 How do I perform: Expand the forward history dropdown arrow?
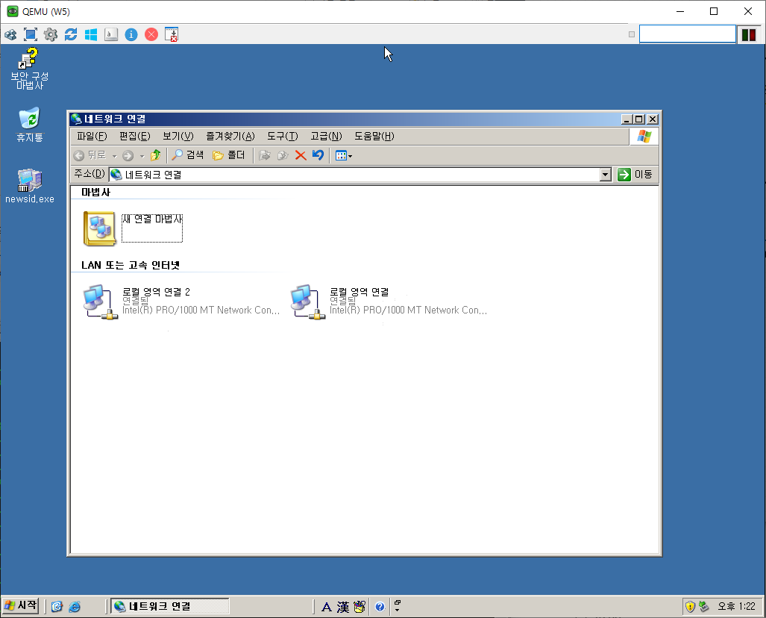(142, 156)
